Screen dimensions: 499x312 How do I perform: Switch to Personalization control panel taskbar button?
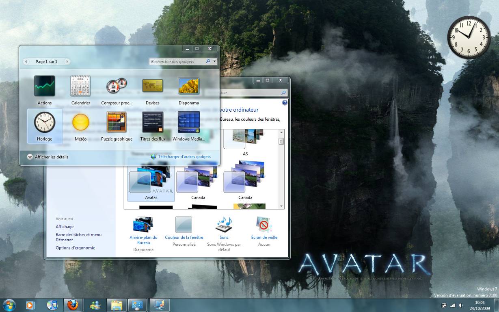pyautogui.click(x=138, y=305)
